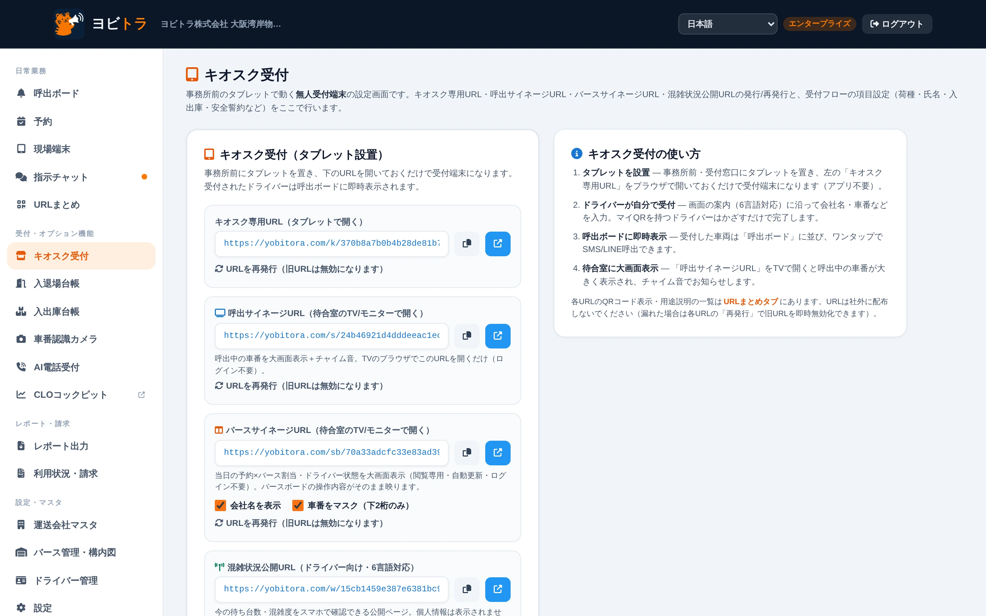Click the chart icon beside CLOコックピット
This screenshot has width=986, height=616.
point(21,394)
